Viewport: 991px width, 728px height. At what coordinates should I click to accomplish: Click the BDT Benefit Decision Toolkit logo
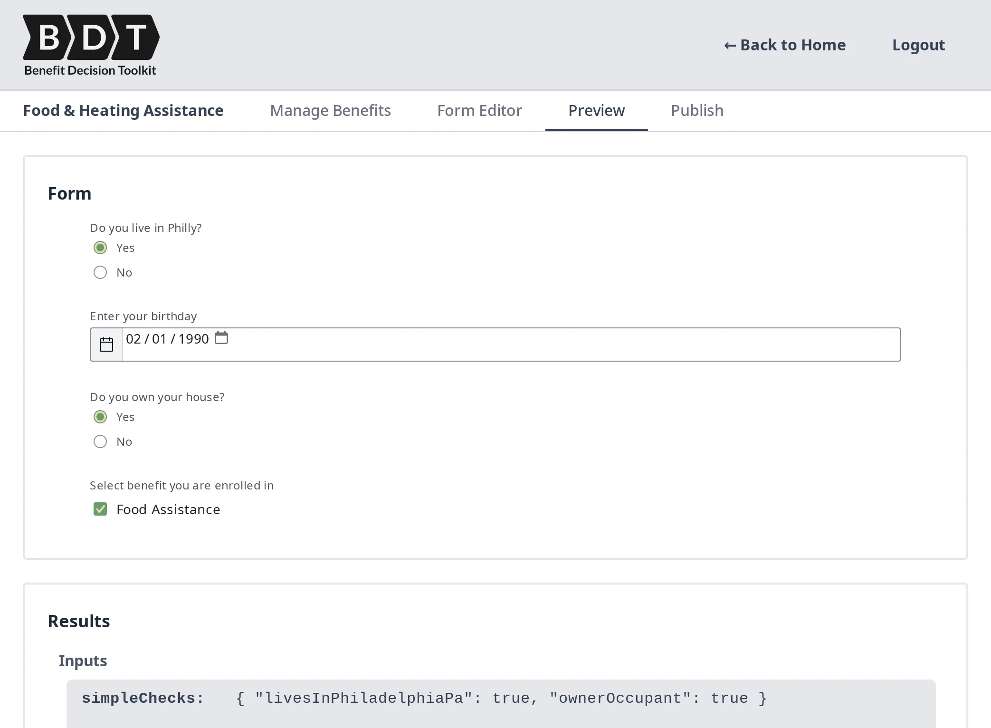[x=90, y=44]
